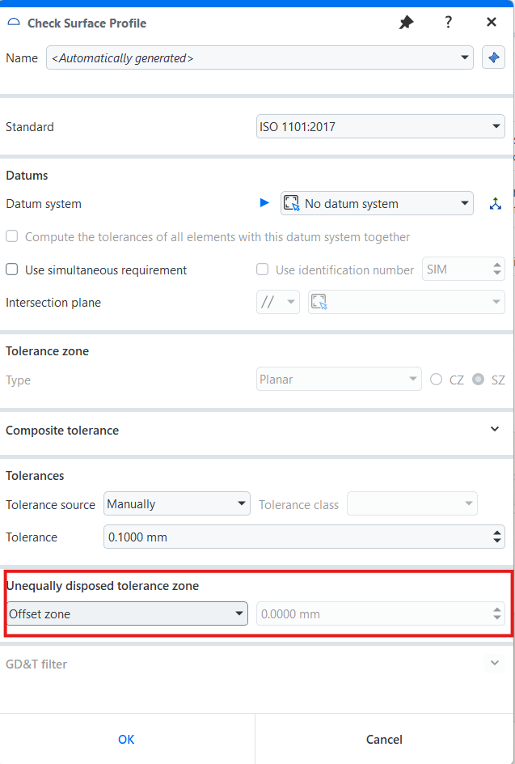The image size is (515, 764).
Task: Open the Tolerance source Manually dropdown
Action: [177, 504]
